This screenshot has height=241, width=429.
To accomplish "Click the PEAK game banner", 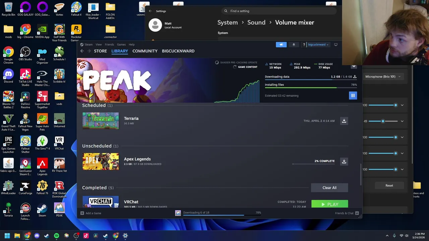I will pos(146,80).
